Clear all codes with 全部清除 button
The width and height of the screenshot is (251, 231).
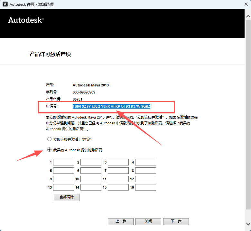[67, 198]
